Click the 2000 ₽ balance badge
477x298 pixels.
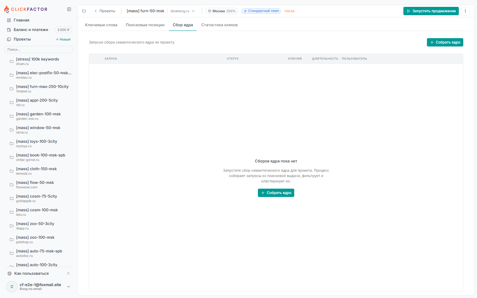[x=63, y=30]
